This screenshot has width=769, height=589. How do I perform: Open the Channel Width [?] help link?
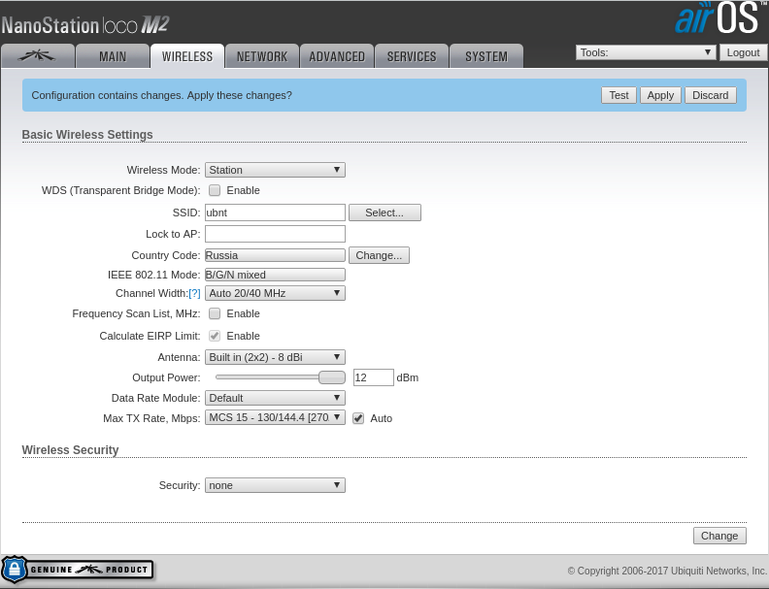[195, 293]
